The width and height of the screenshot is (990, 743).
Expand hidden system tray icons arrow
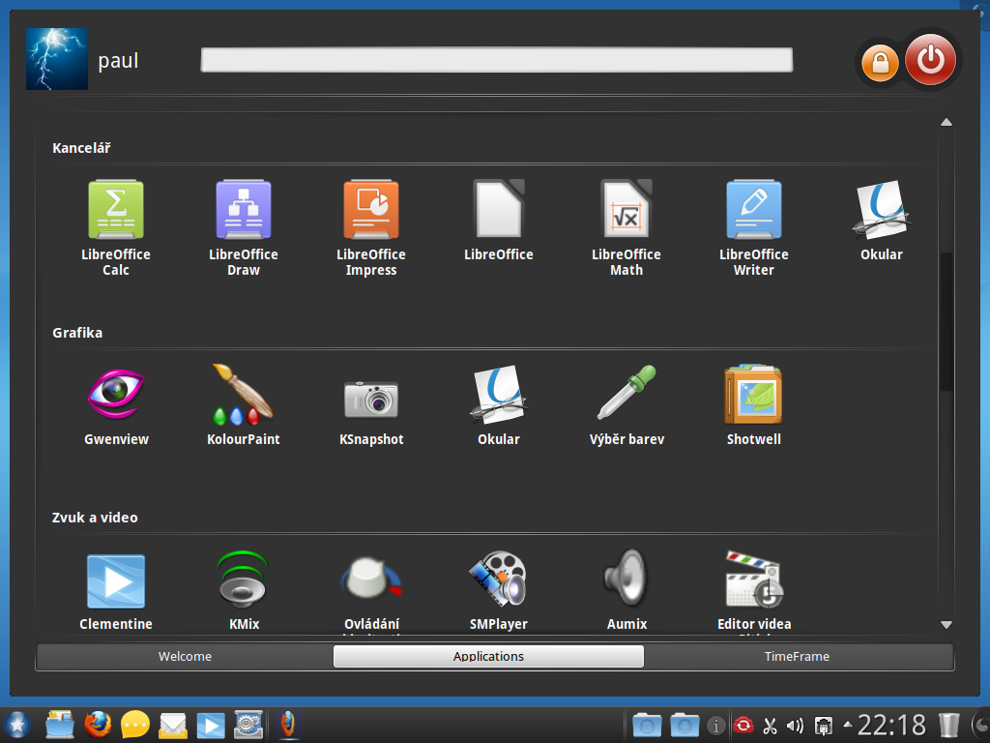[x=847, y=726]
